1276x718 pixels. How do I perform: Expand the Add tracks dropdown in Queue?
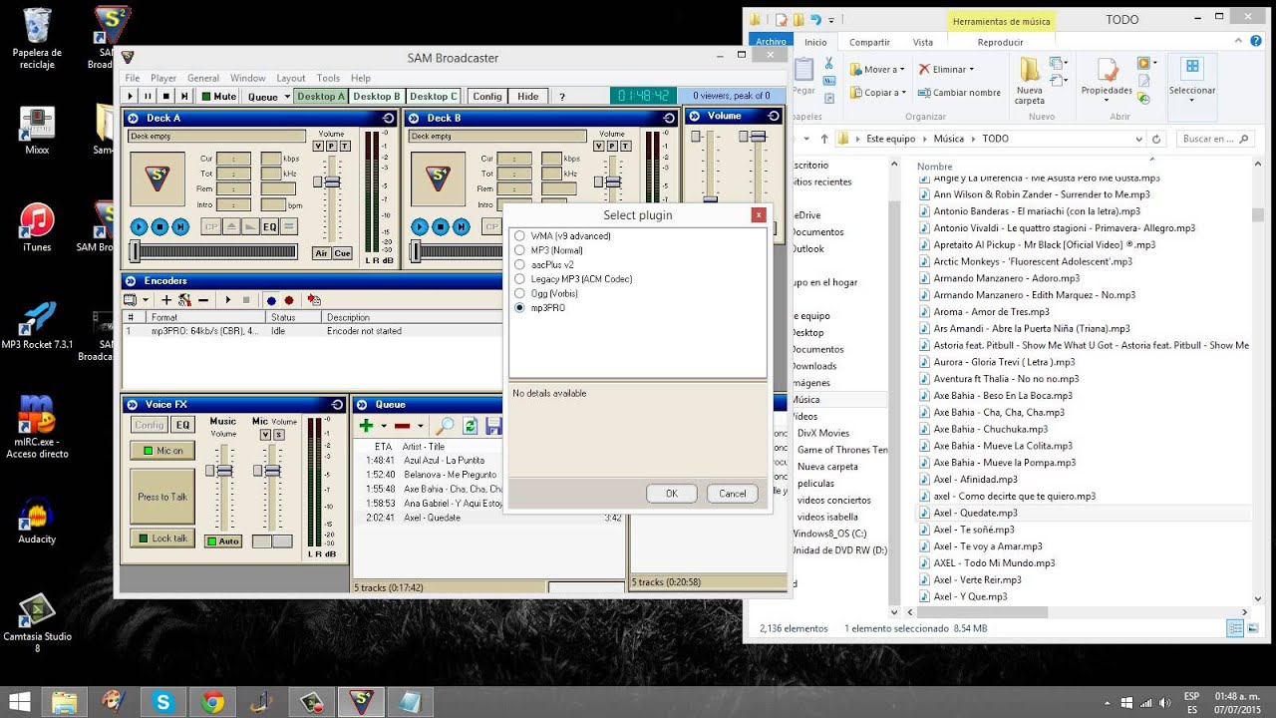click(384, 427)
